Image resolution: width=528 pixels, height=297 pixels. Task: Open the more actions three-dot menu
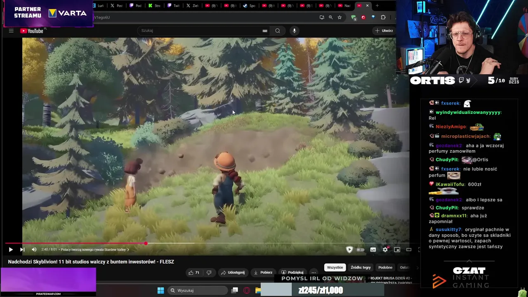pos(313,273)
